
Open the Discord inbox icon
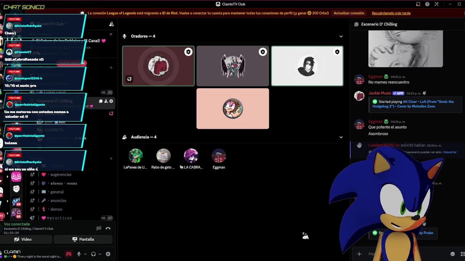point(418,4)
